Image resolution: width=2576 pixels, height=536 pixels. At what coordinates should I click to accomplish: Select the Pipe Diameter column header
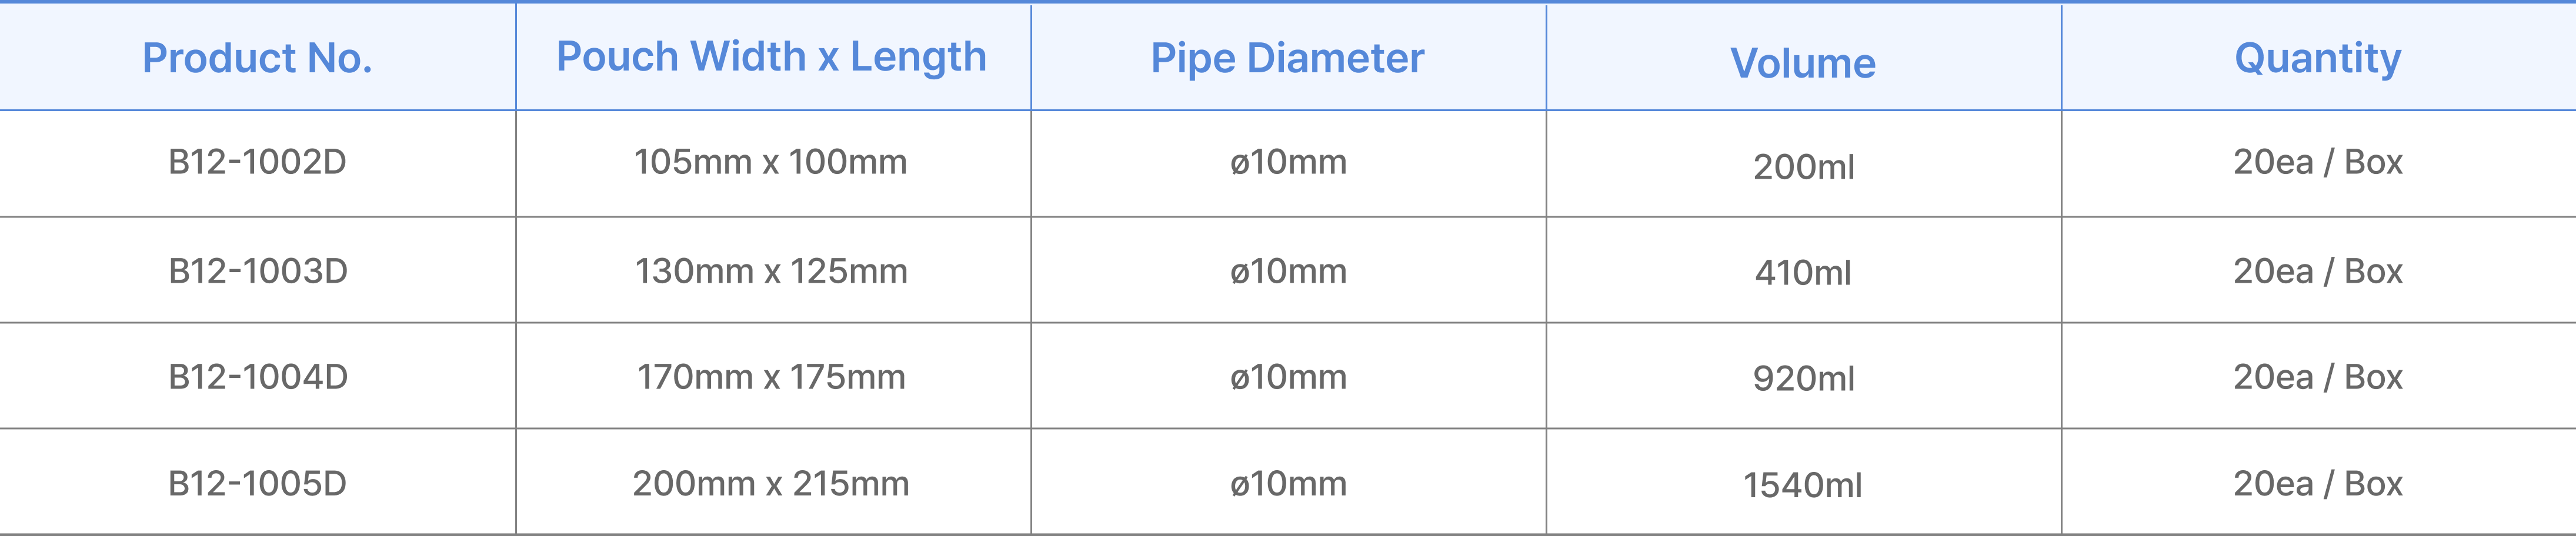(1287, 58)
